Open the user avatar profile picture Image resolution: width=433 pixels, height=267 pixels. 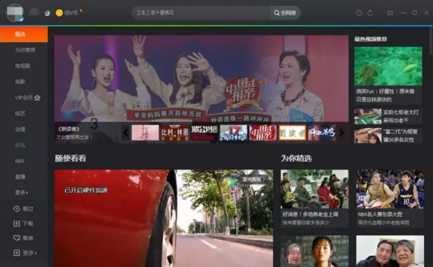pyautogui.click(x=15, y=12)
